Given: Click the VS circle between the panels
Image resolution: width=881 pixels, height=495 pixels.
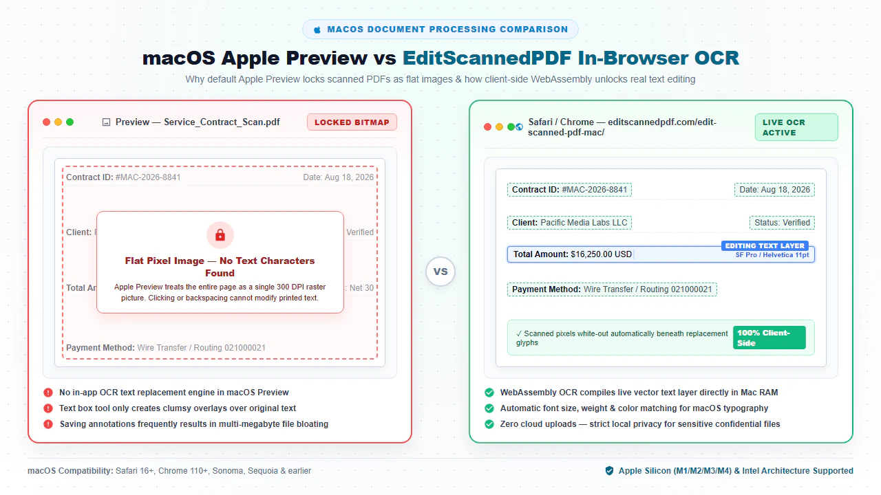Looking at the screenshot, I should click(x=440, y=272).
